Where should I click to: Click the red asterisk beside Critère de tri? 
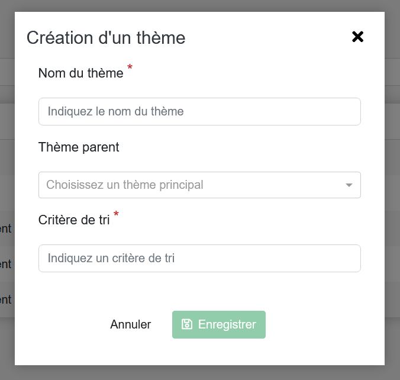point(116,214)
